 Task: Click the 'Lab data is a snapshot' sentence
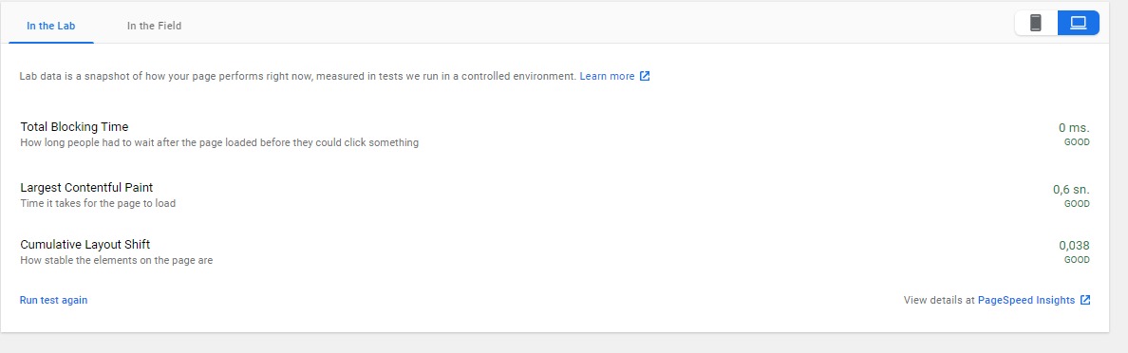tap(298, 76)
